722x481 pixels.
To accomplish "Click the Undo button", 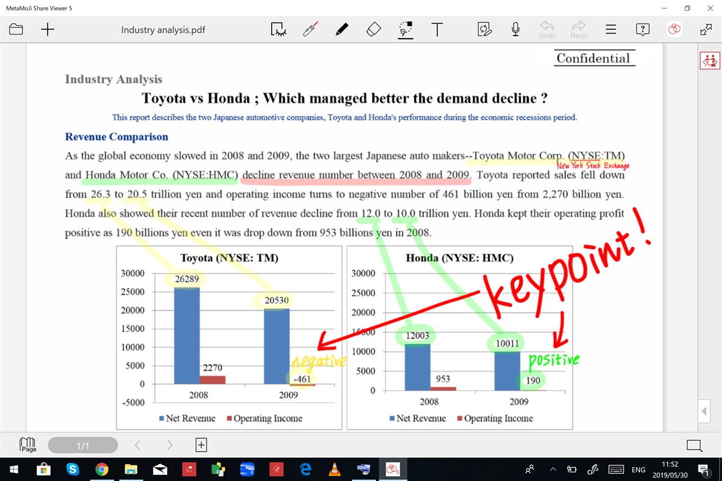I will click(546, 29).
